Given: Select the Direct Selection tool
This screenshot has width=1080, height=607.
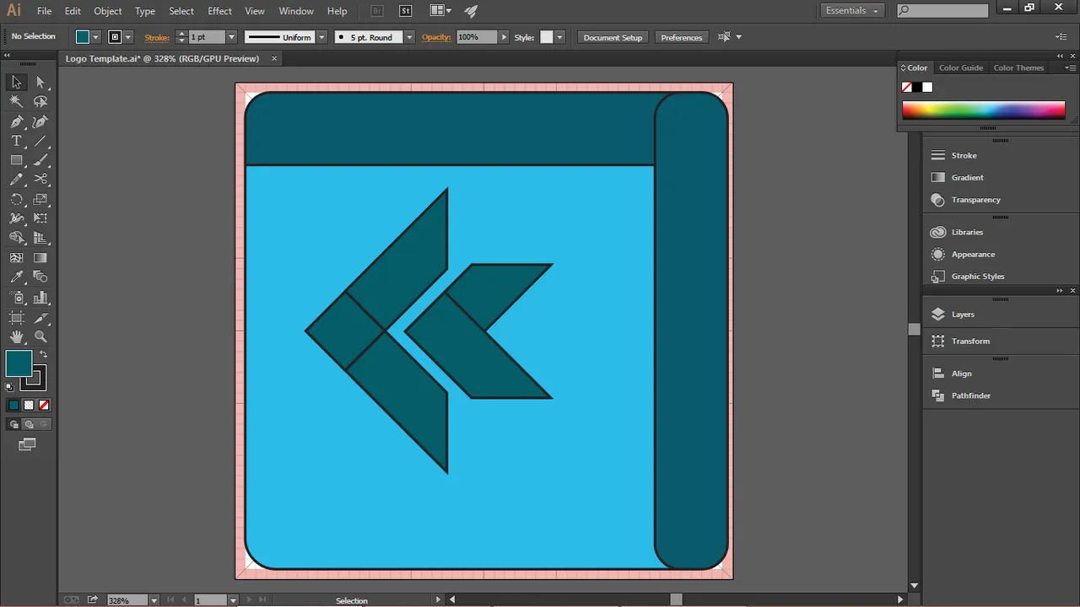Looking at the screenshot, I should (40, 82).
